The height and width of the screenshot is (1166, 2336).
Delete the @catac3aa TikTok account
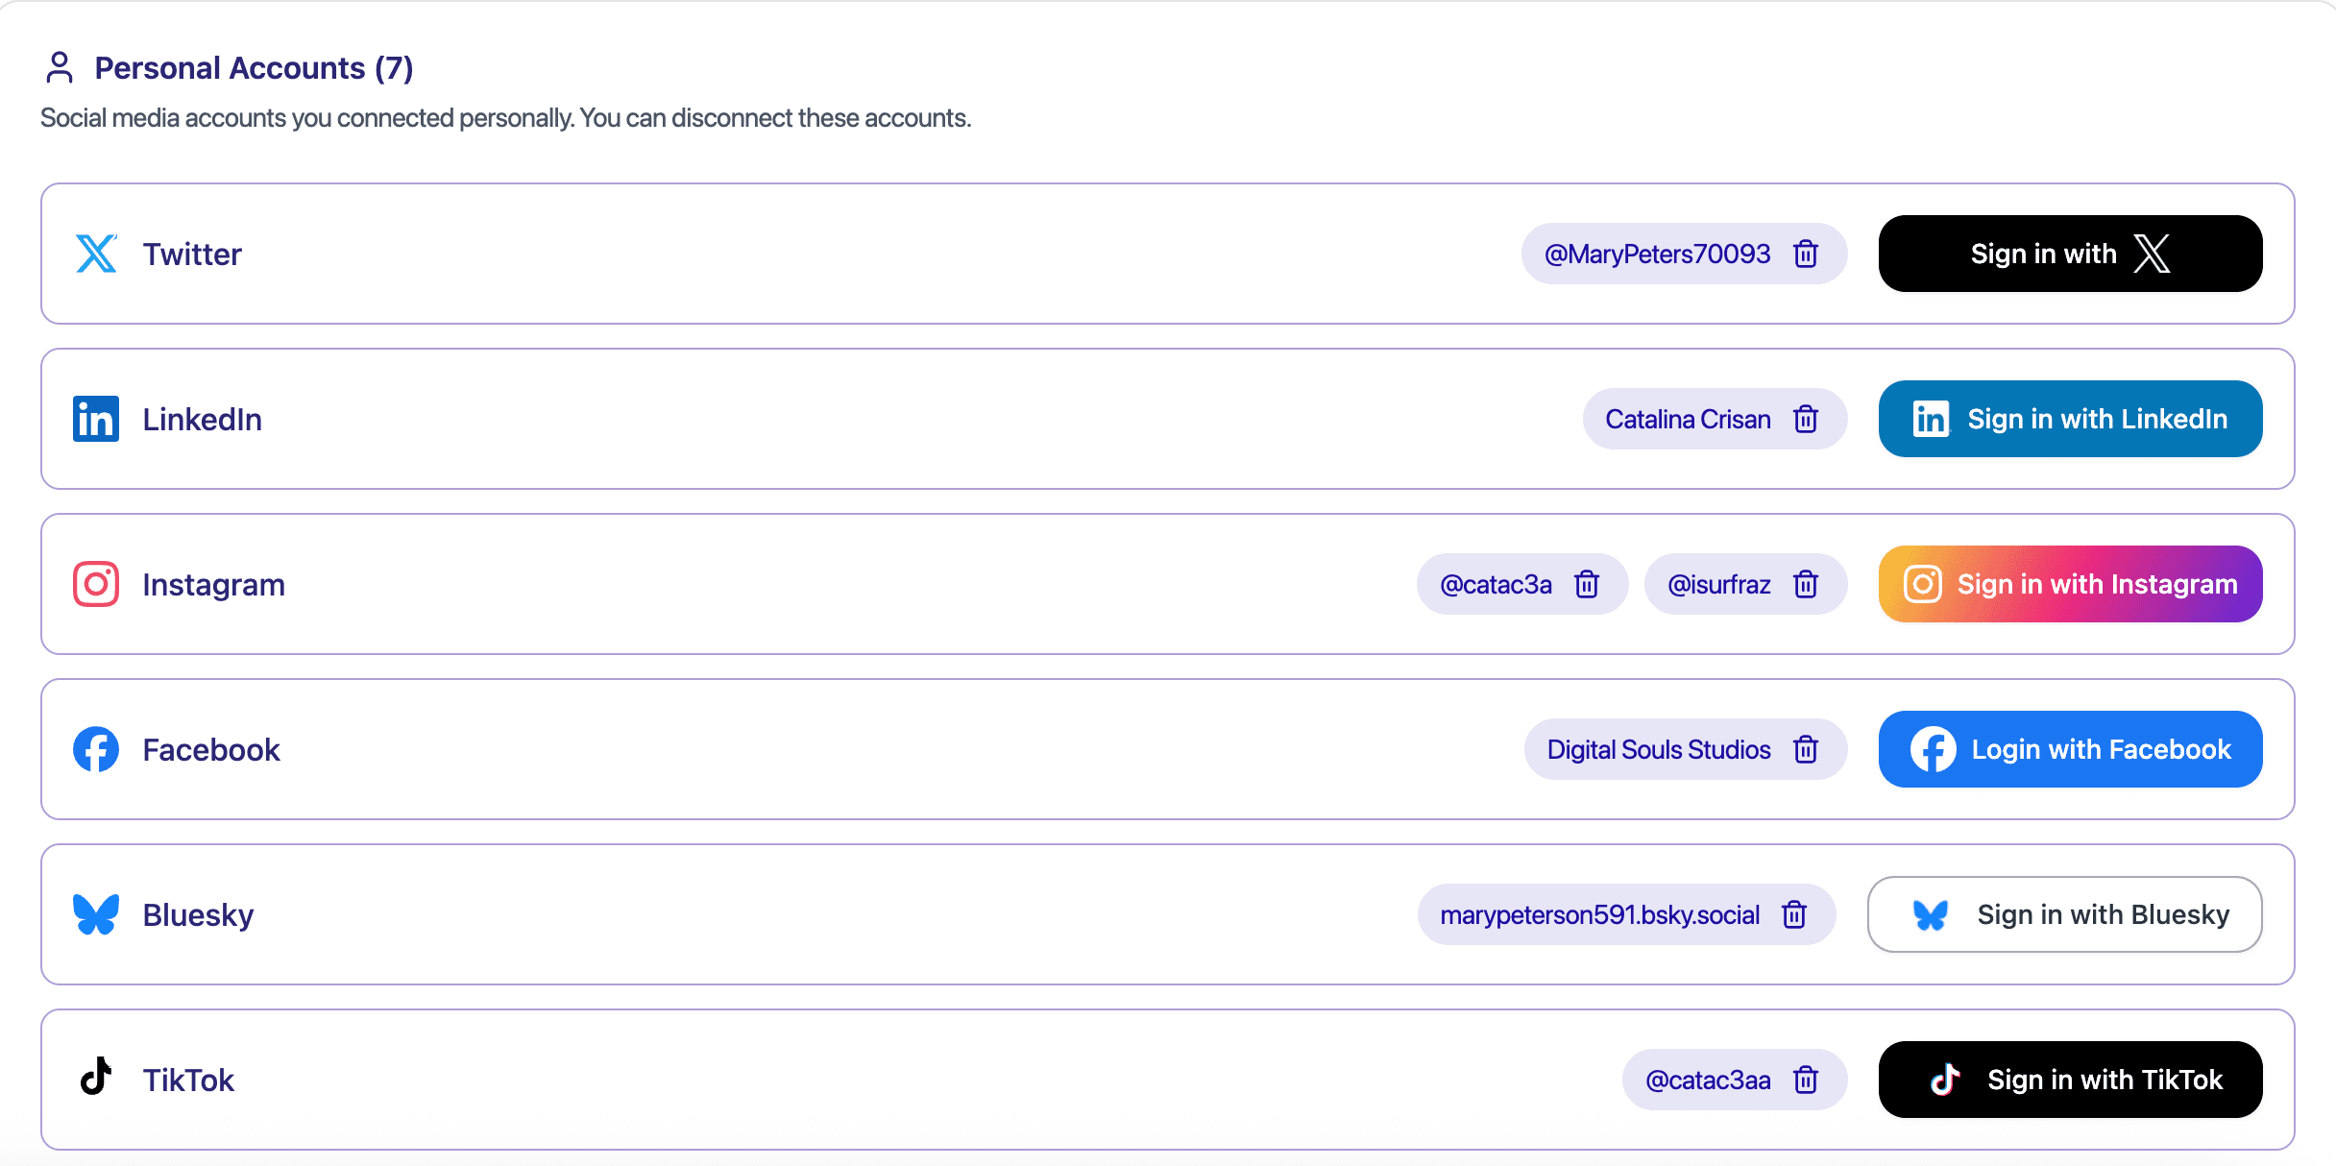tap(1807, 1079)
